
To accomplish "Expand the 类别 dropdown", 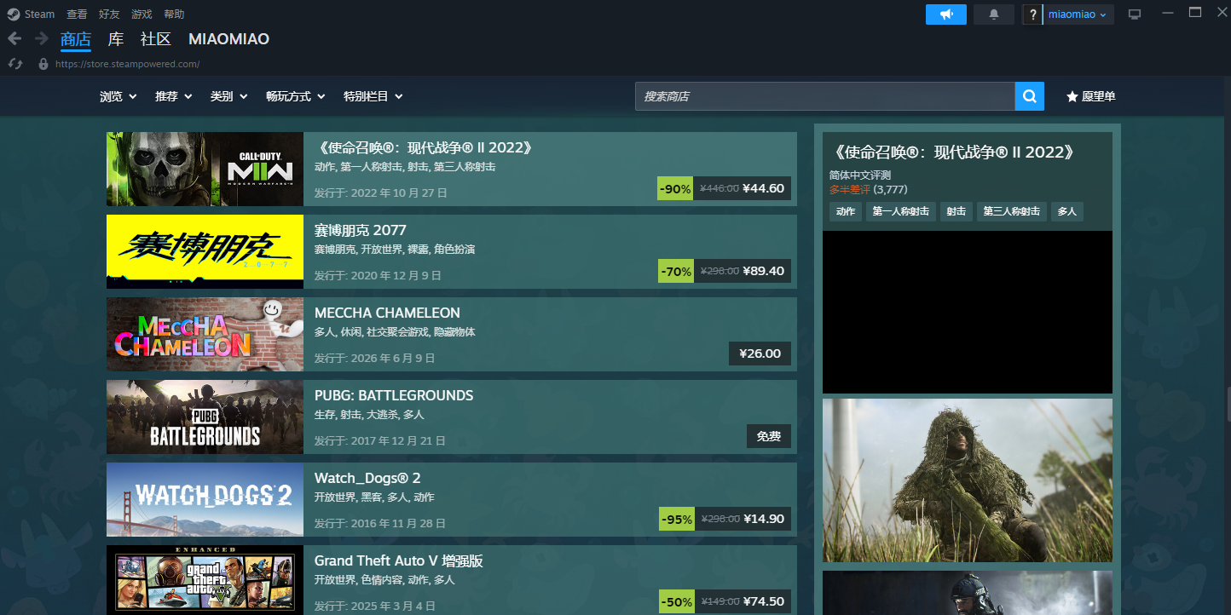I will tap(229, 96).
